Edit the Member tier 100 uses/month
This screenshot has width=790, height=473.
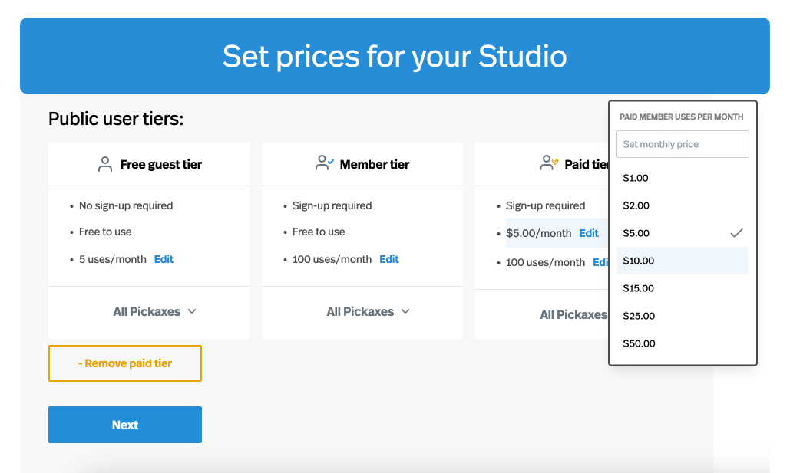coord(389,259)
